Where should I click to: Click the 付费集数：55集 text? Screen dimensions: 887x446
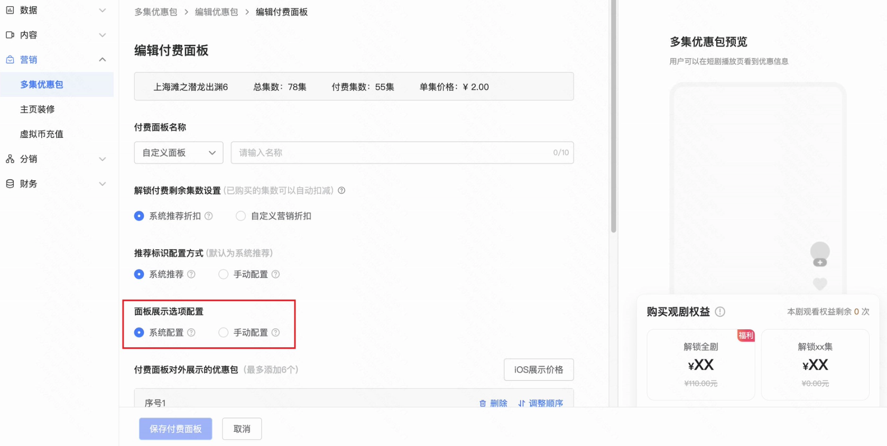(x=363, y=87)
